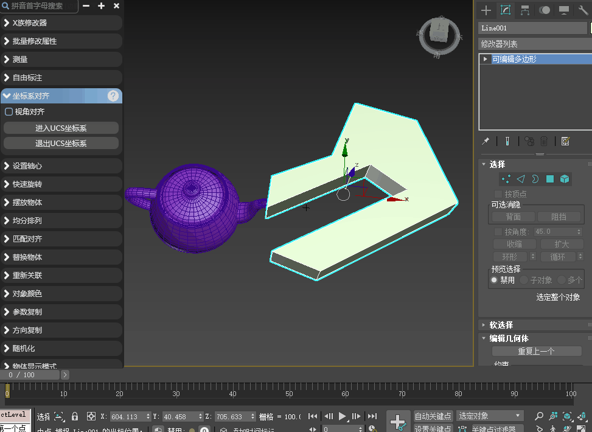Image resolution: width=592 pixels, height=432 pixels.
Task: Open the Display panel tab
Action: pyautogui.click(x=563, y=10)
